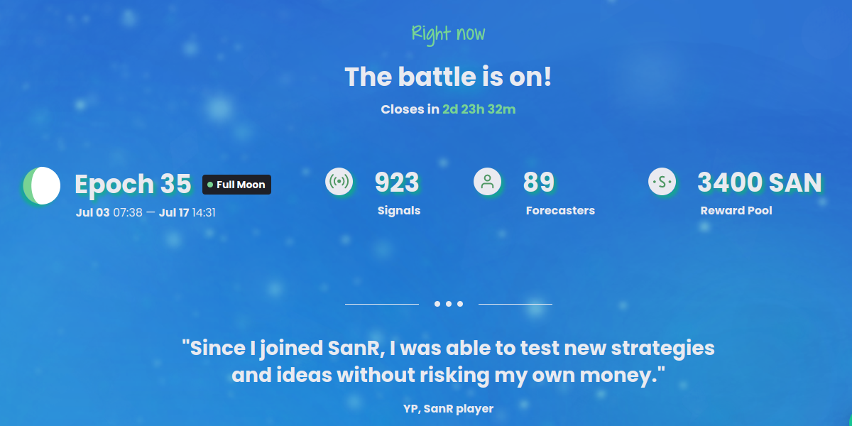This screenshot has height=426, width=852.
Task: Click the 3400 SAN reward amount
Action: [x=760, y=182]
